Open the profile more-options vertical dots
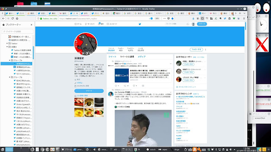This screenshot has width=271, height=152. tap(205, 49)
